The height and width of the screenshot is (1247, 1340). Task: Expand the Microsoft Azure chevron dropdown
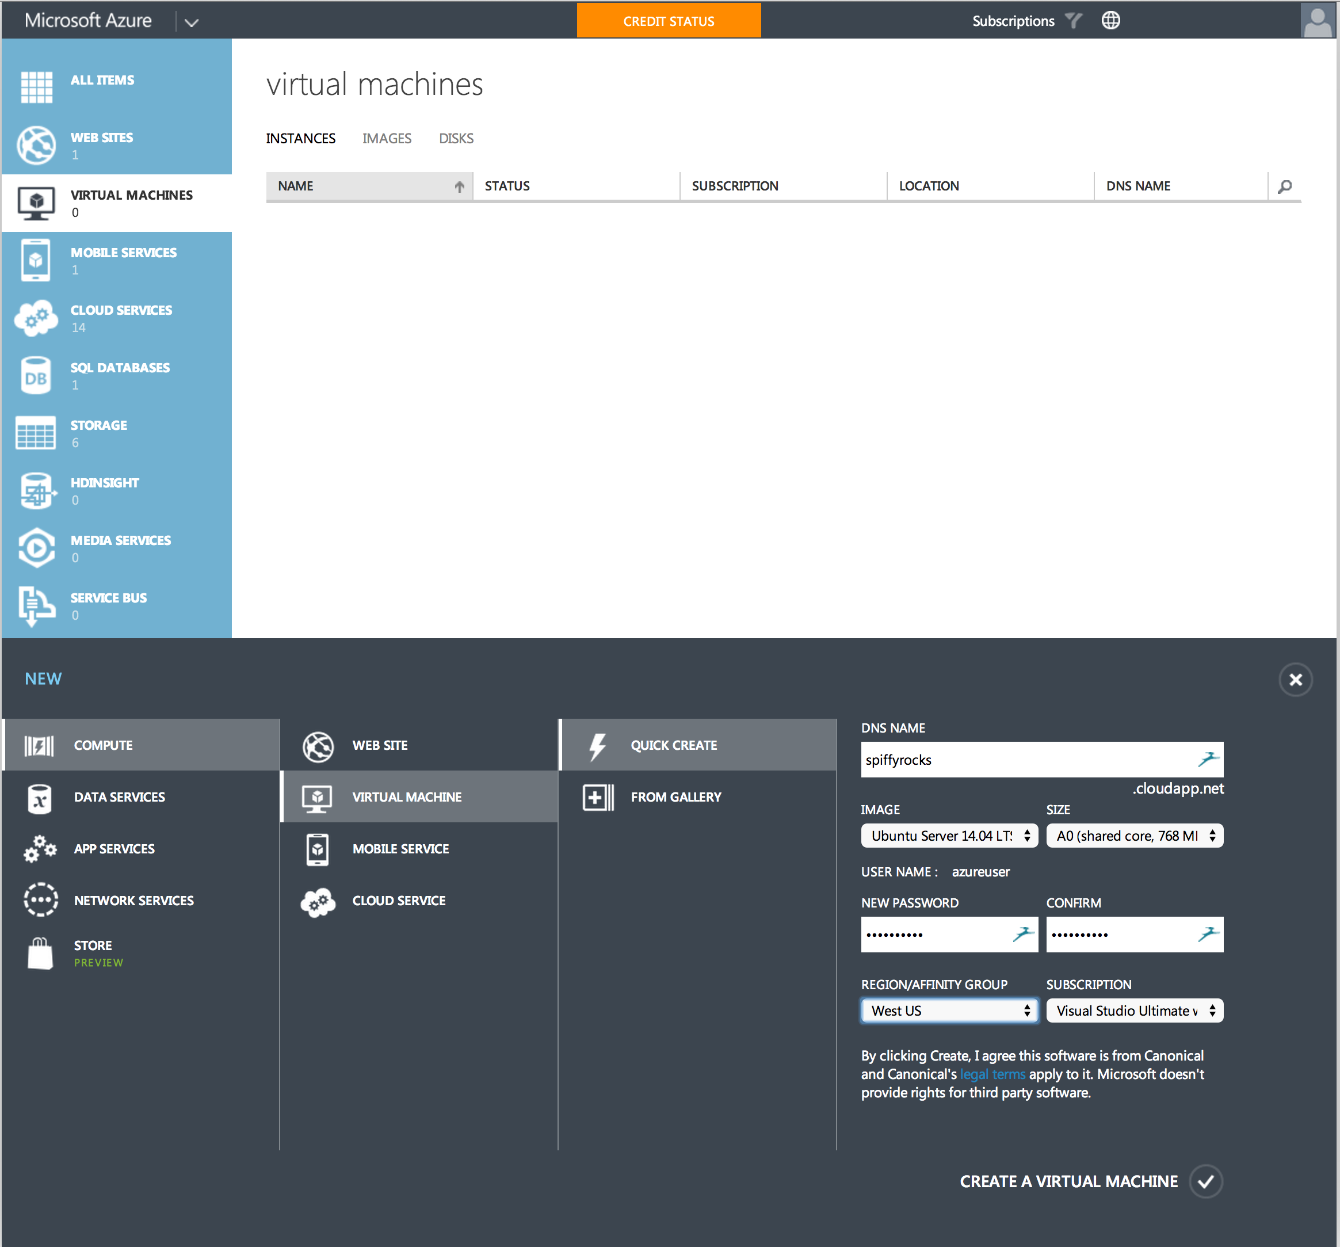pos(192,22)
